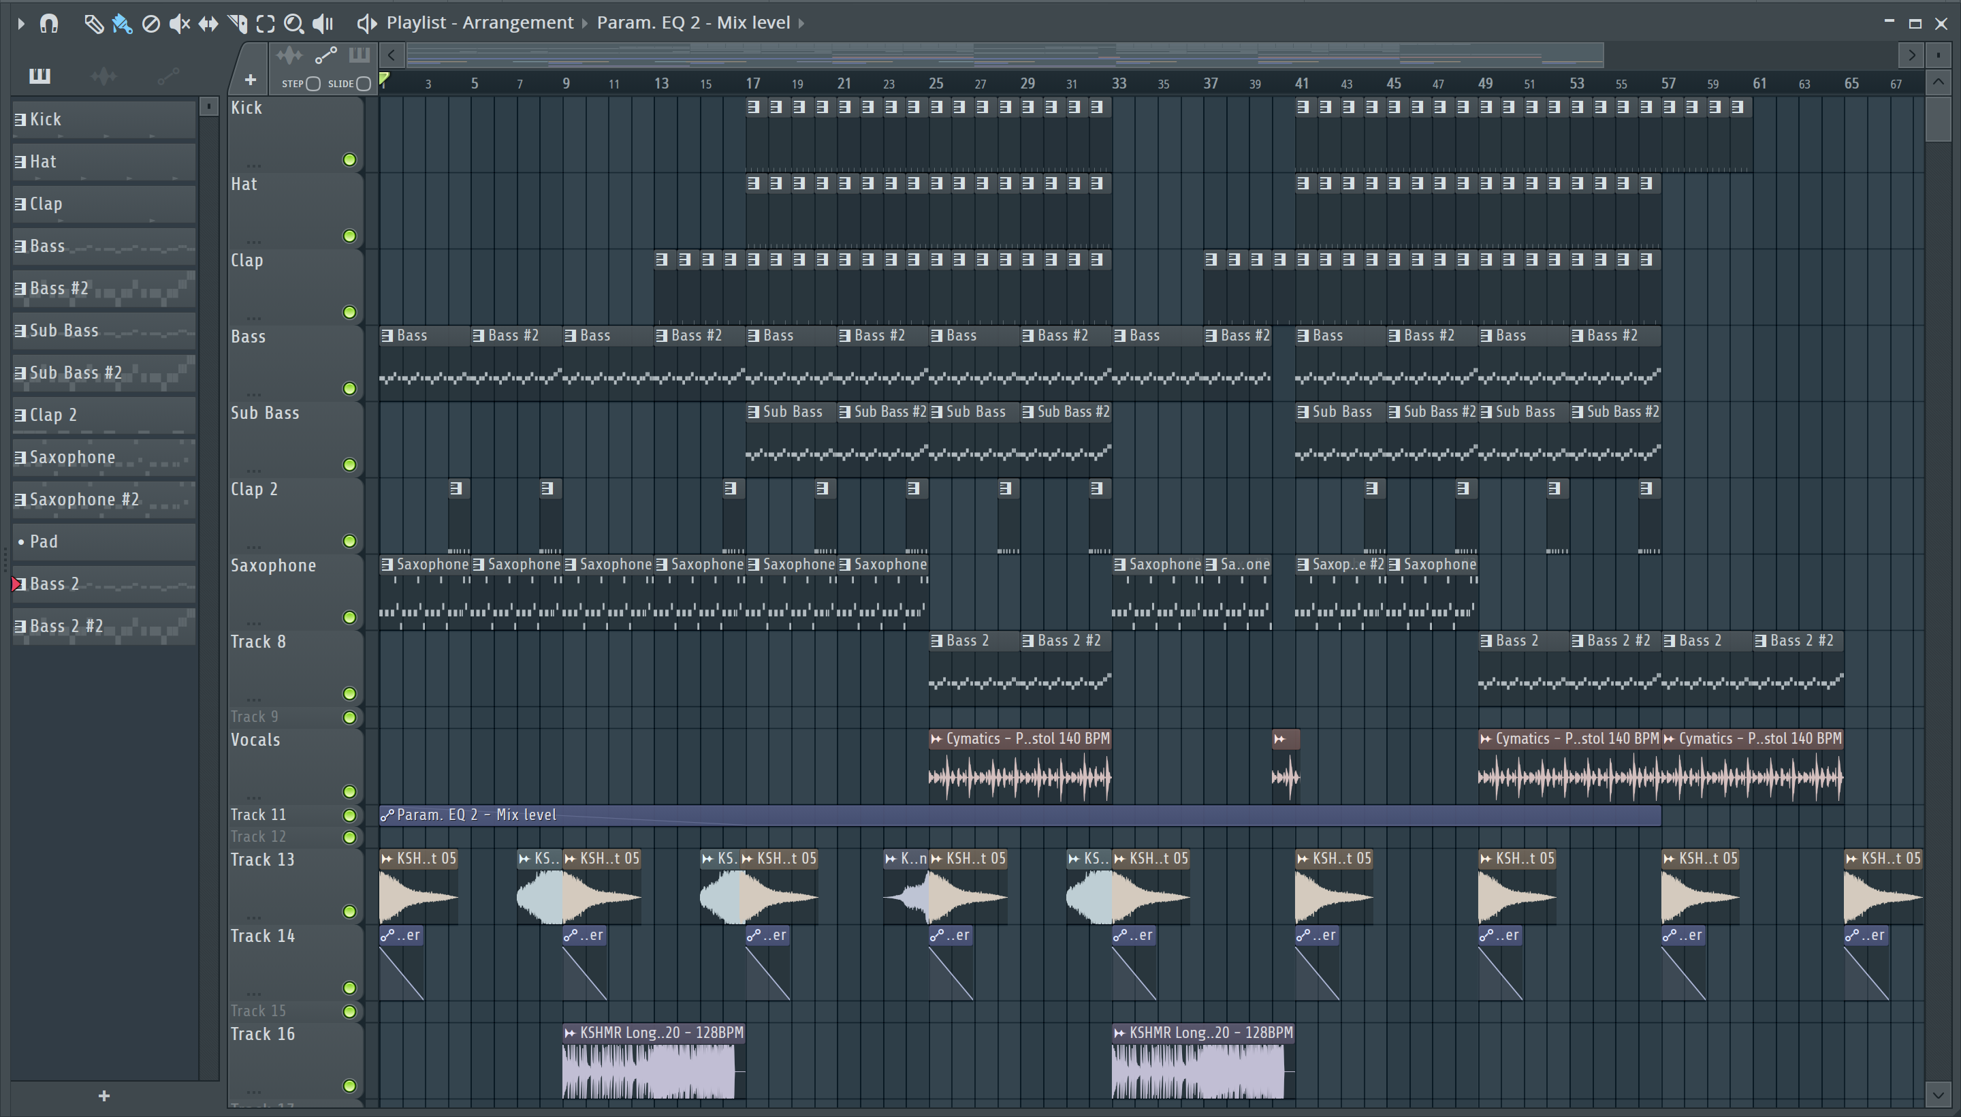Screen dimensions: 1961x1117
Task: Click the horizontal overview scrollbar
Action: coord(1004,55)
